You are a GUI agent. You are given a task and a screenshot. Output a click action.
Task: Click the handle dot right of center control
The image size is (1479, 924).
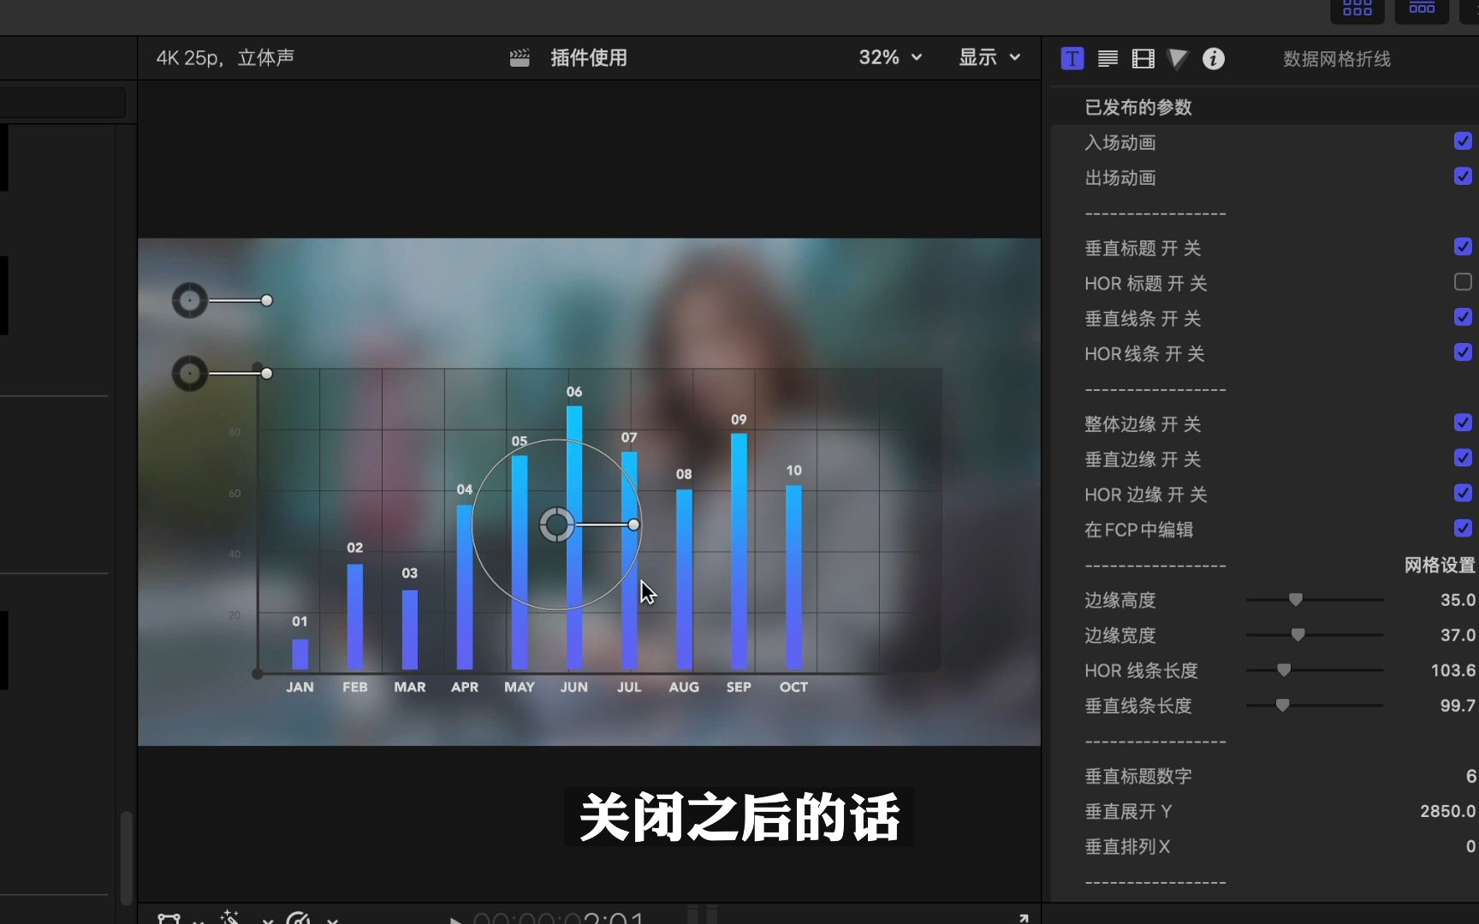pos(633,524)
